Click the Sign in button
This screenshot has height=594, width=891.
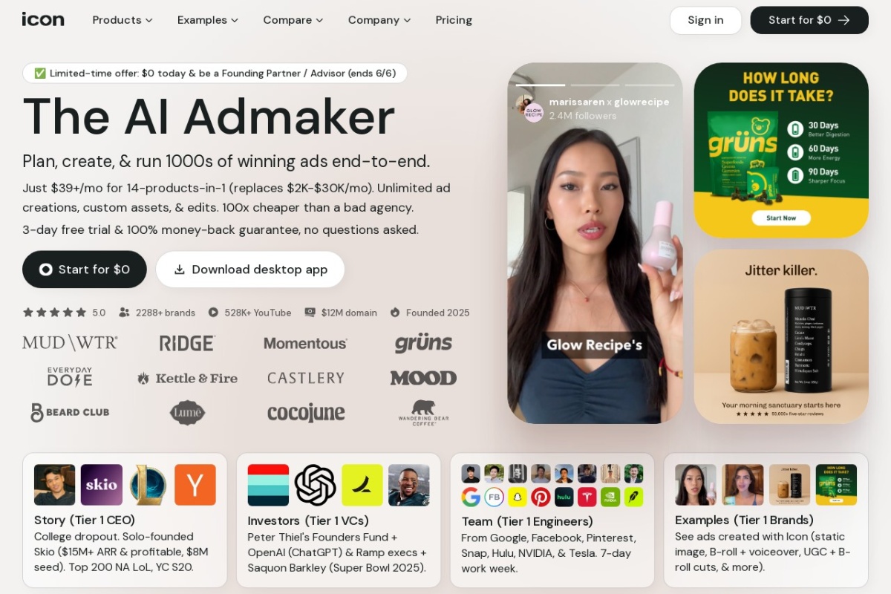tap(705, 20)
